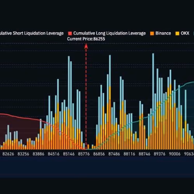Click x-axis label 82626

[x=8, y=154]
